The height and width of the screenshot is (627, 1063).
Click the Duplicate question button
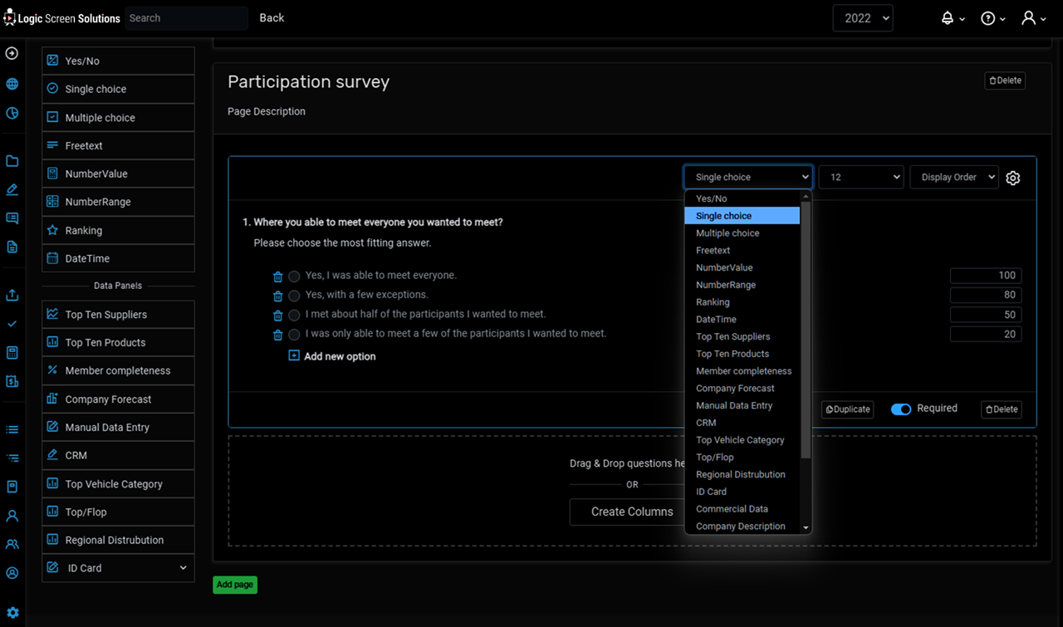(848, 409)
